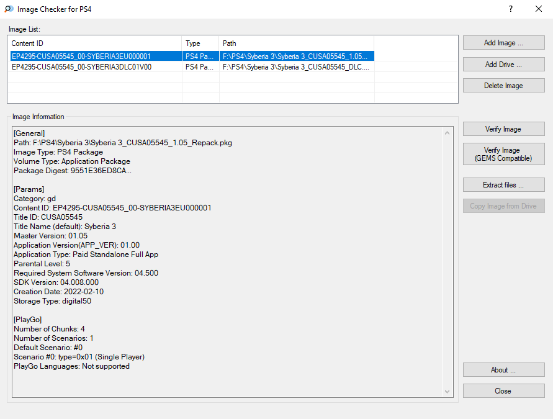553x419 pixels.
Task: Click the path cell ending in CUSA05545_1.05...
Action: (296, 56)
